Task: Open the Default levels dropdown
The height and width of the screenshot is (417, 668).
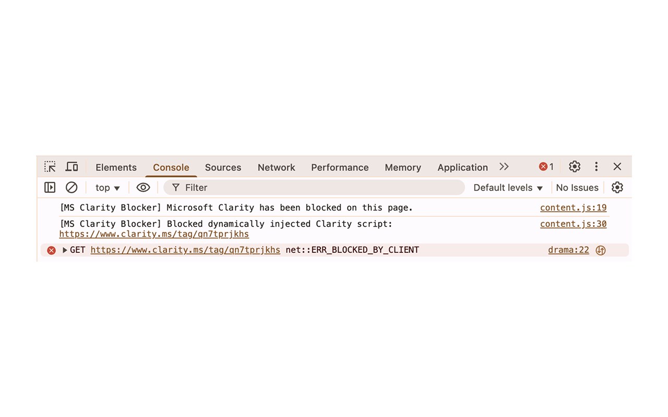Action: point(507,187)
